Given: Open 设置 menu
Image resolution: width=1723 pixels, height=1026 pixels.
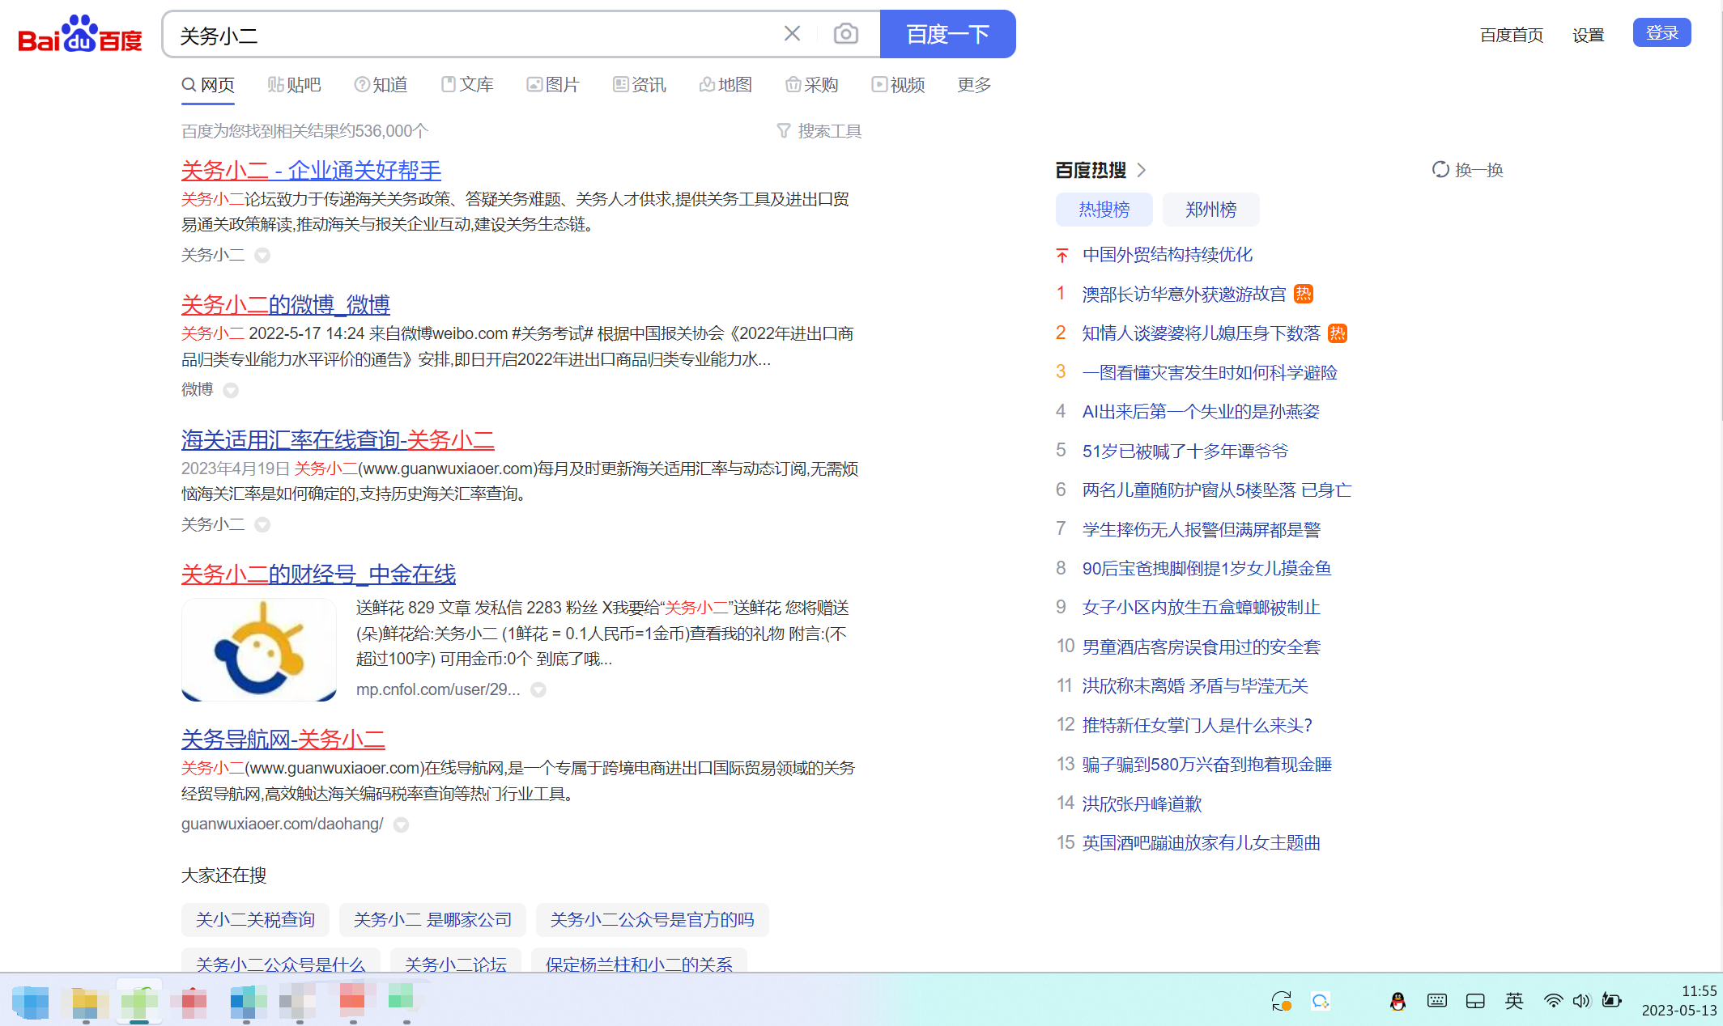Looking at the screenshot, I should tap(1588, 35).
